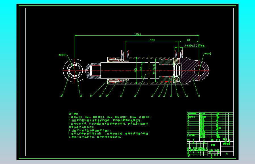Select technical note 5 about 砂纸打磨
Image resolution: width=255 pixels, height=164 pixels.
point(109,134)
